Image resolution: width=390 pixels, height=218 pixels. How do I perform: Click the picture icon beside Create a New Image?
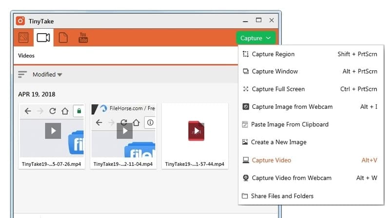(x=245, y=142)
